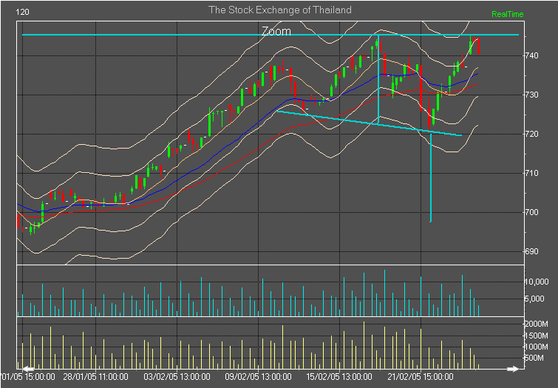Click the 1000M value axis label
558x388 pixels.
tap(537, 347)
